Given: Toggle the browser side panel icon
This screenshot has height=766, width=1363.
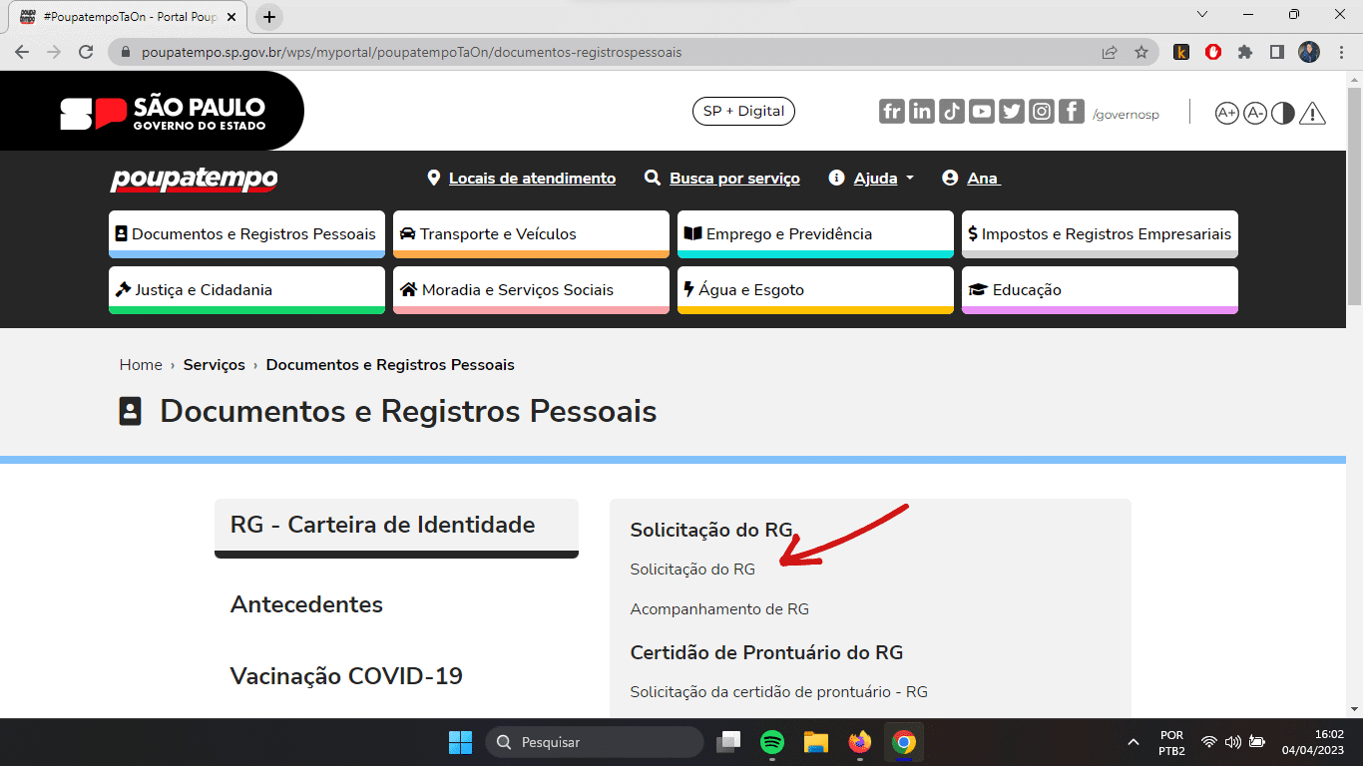Looking at the screenshot, I should click(1277, 52).
